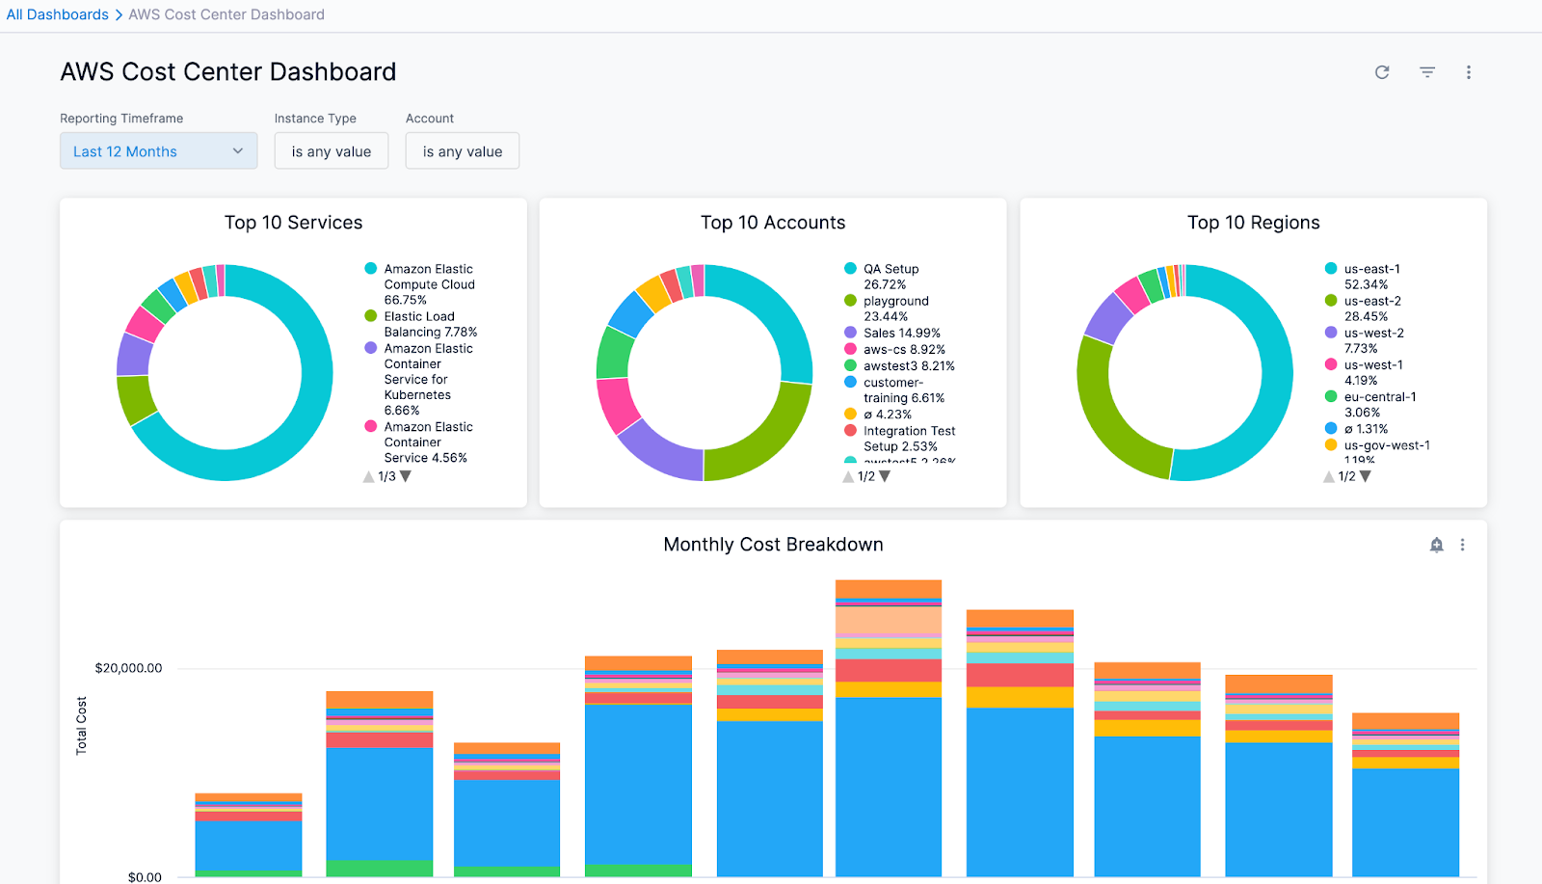Toggle Elastic Load Balancing legend swatch
The height and width of the screenshot is (884, 1542).
pos(371,316)
